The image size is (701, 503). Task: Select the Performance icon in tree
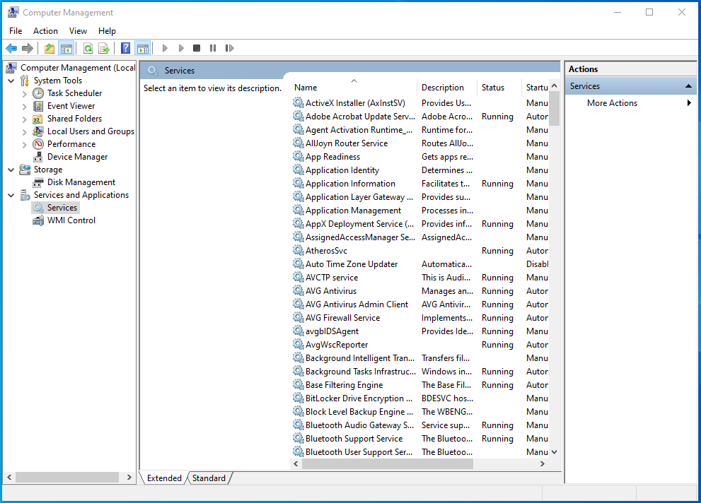pos(38,144)
